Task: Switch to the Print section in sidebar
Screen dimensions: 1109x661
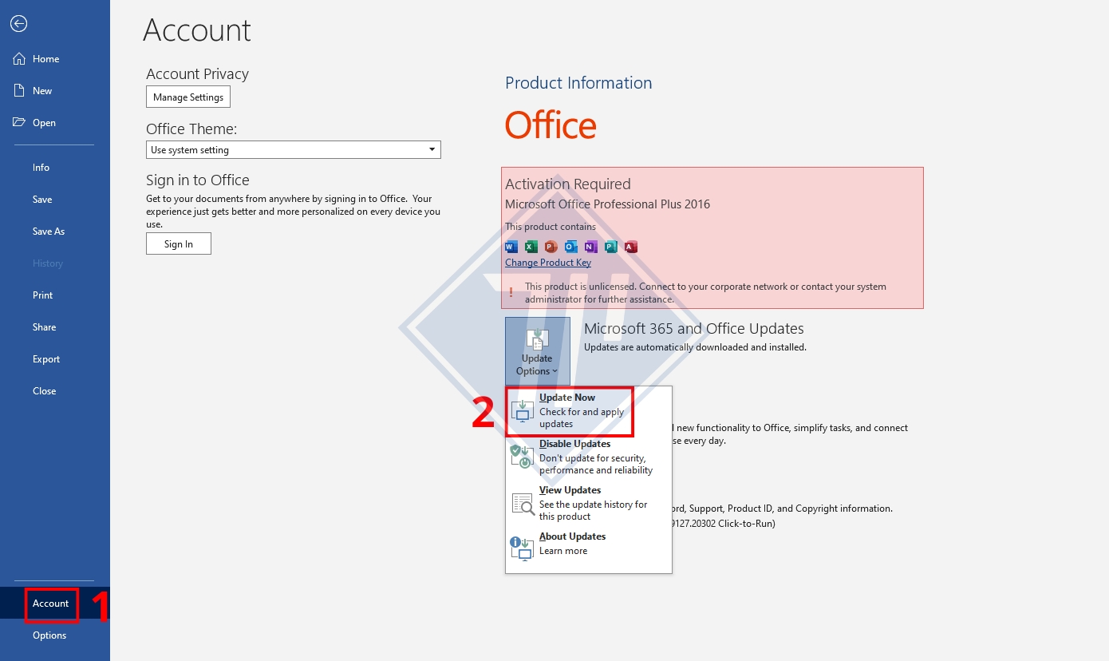Action: (x=42, y=295)
